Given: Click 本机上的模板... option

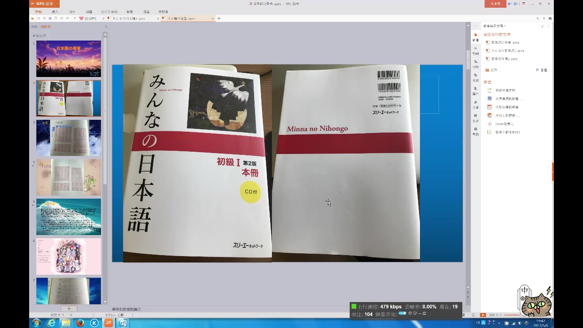Looking at the screenshot, I should pos(503,115).
